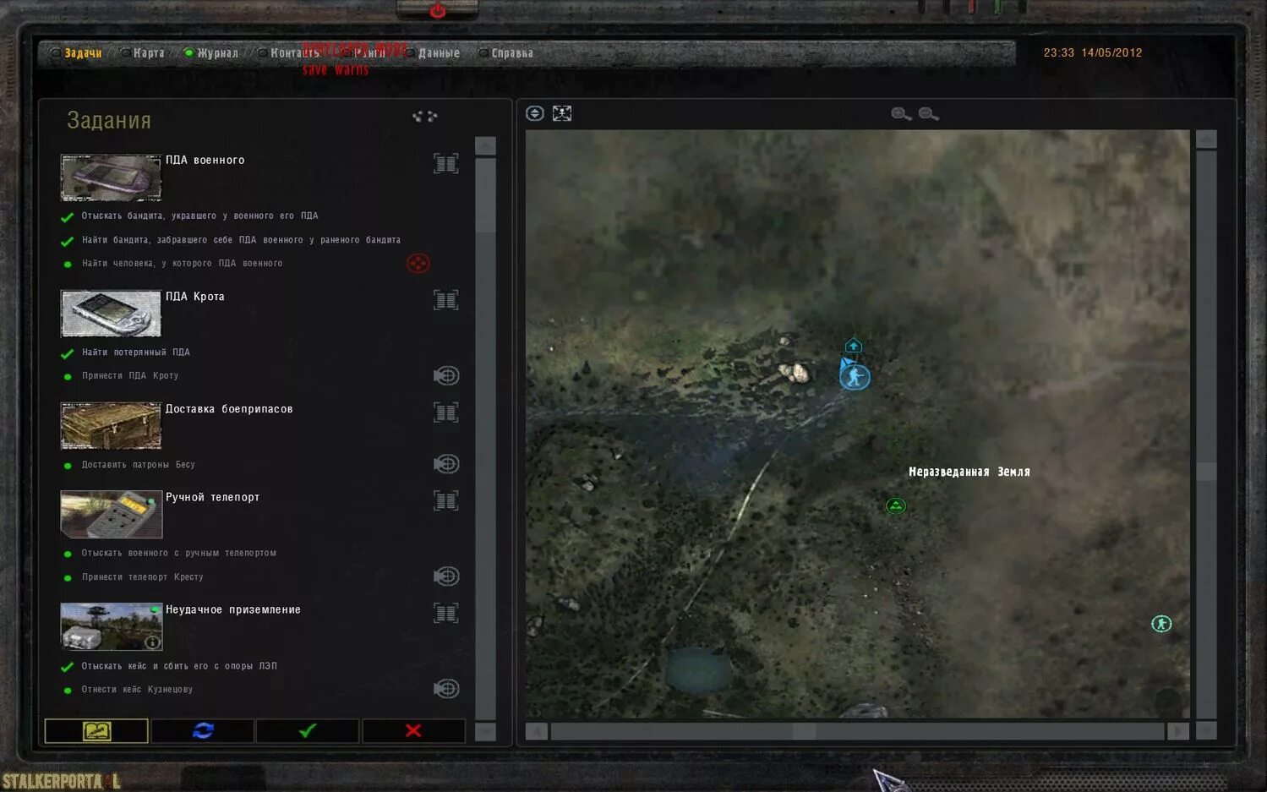The image size is (1267, 792).
Task: Select objective Отыскать военного с ручным телепортом
Action: click(x=179, y=553)
